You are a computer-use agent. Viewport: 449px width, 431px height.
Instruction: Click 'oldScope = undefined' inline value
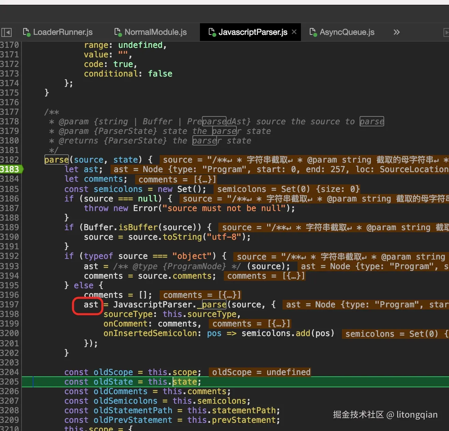coord(261,372)
